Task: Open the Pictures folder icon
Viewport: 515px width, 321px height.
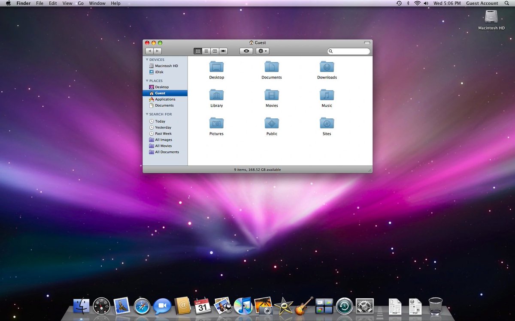Action: pos(216,123)
